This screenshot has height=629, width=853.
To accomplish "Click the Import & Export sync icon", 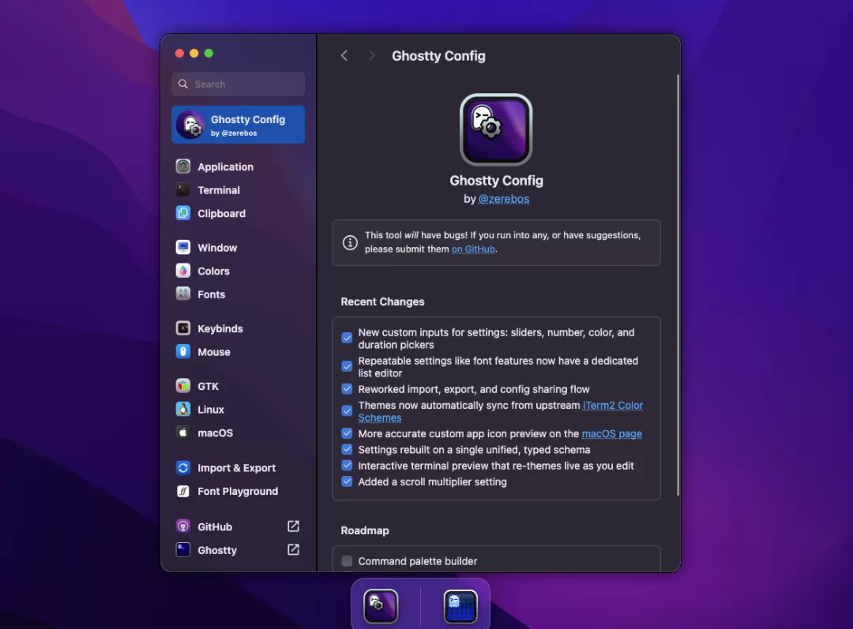I will coord(183,467).
